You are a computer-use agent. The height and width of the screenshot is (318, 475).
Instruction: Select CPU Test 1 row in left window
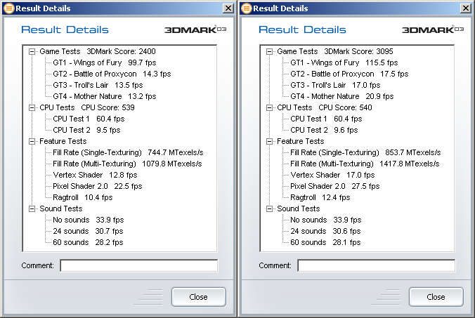pyautogui.click(x=89, y=119)
